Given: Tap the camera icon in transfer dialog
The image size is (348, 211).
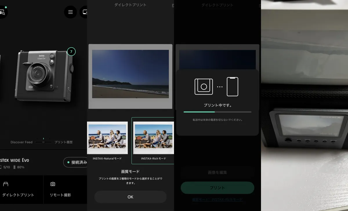Looking at the screenshot, I should [204, 86].
